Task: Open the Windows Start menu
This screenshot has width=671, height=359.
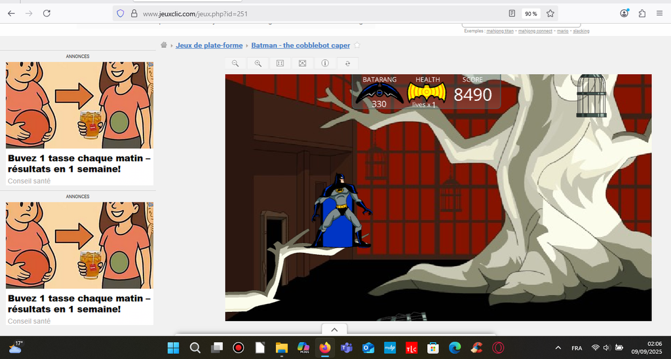Action: pos(173,348)
